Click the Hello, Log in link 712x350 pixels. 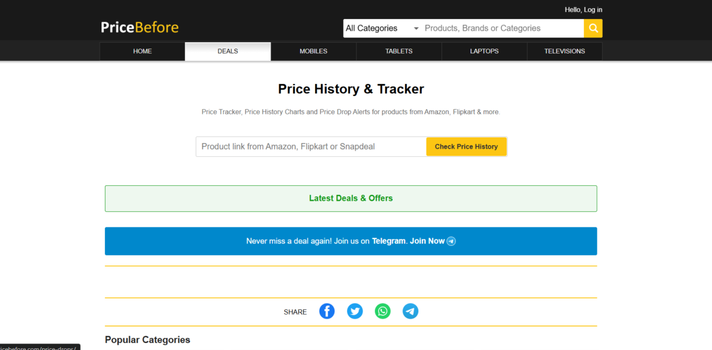pos(583,9)
